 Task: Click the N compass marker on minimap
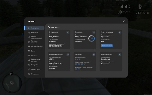coord(11,74)
